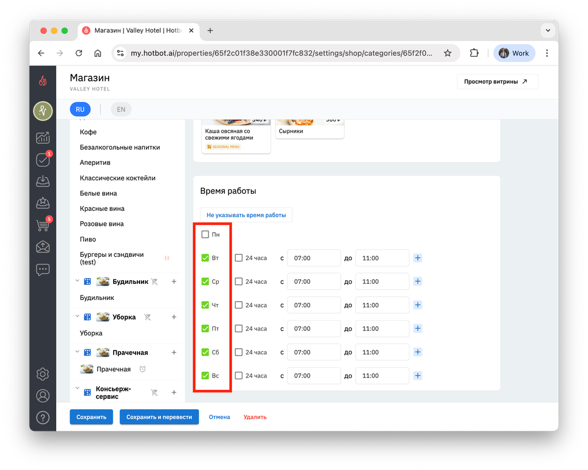588x470 pixels.
Task: Open help question mark icon
Action: coord(42,418)
